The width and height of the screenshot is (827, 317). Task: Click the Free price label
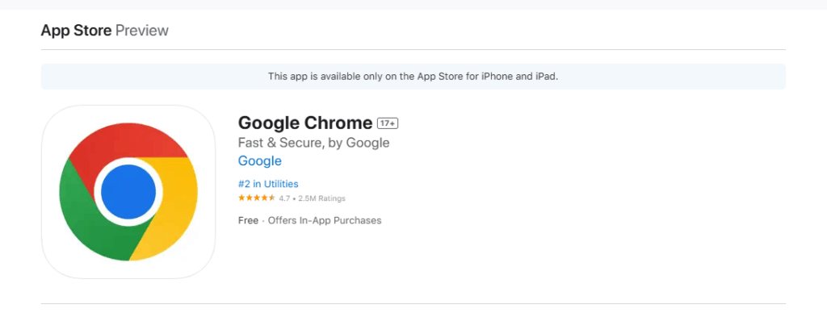pyautogui.click(x=249, y=221)
